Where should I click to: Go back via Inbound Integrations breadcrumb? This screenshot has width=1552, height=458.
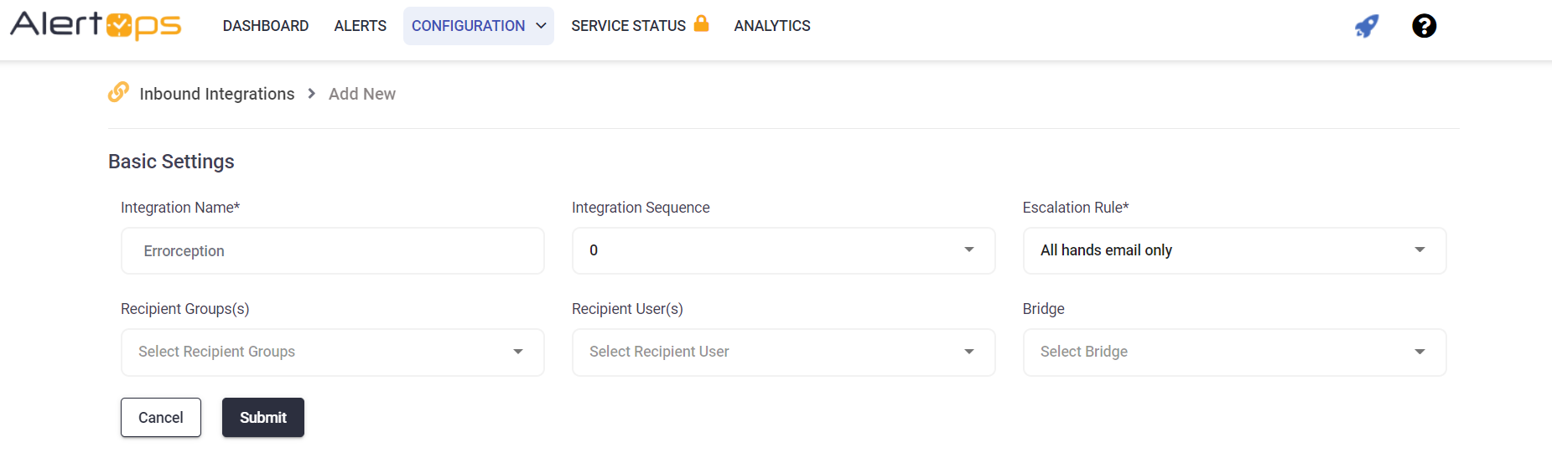click(217, 94)
